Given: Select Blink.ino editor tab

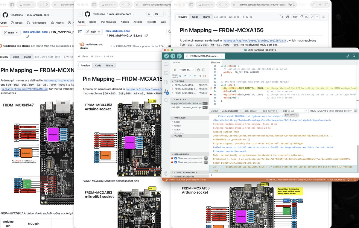Looking at the screenshot, I should pos(215,62).
